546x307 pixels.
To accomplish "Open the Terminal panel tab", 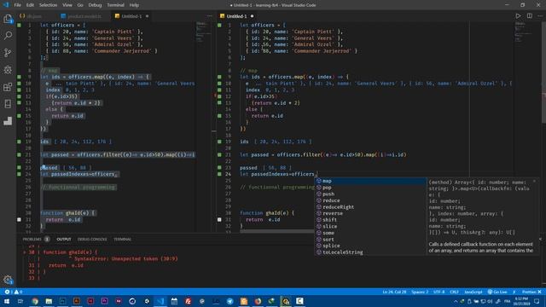I will click(x=122, y=239).
